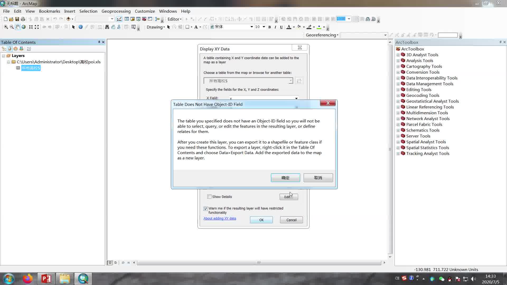Toggle underline text formatting
The height and width of the screenshot is (285, 507).
[281, 27]
